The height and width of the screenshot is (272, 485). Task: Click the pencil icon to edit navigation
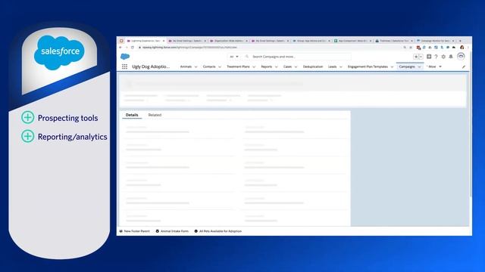point(464,66)
